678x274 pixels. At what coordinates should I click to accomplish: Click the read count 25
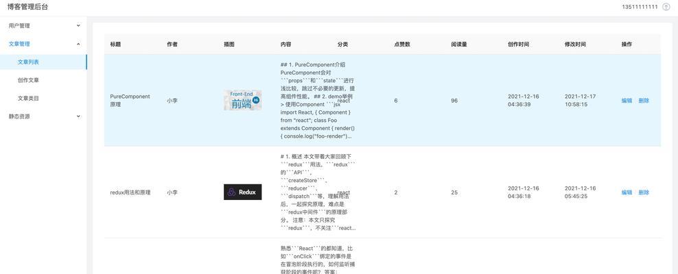(x=454, y=192)
